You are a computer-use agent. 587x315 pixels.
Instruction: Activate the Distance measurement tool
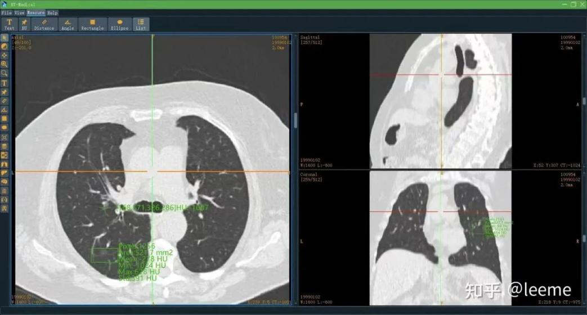pos(44,24)
